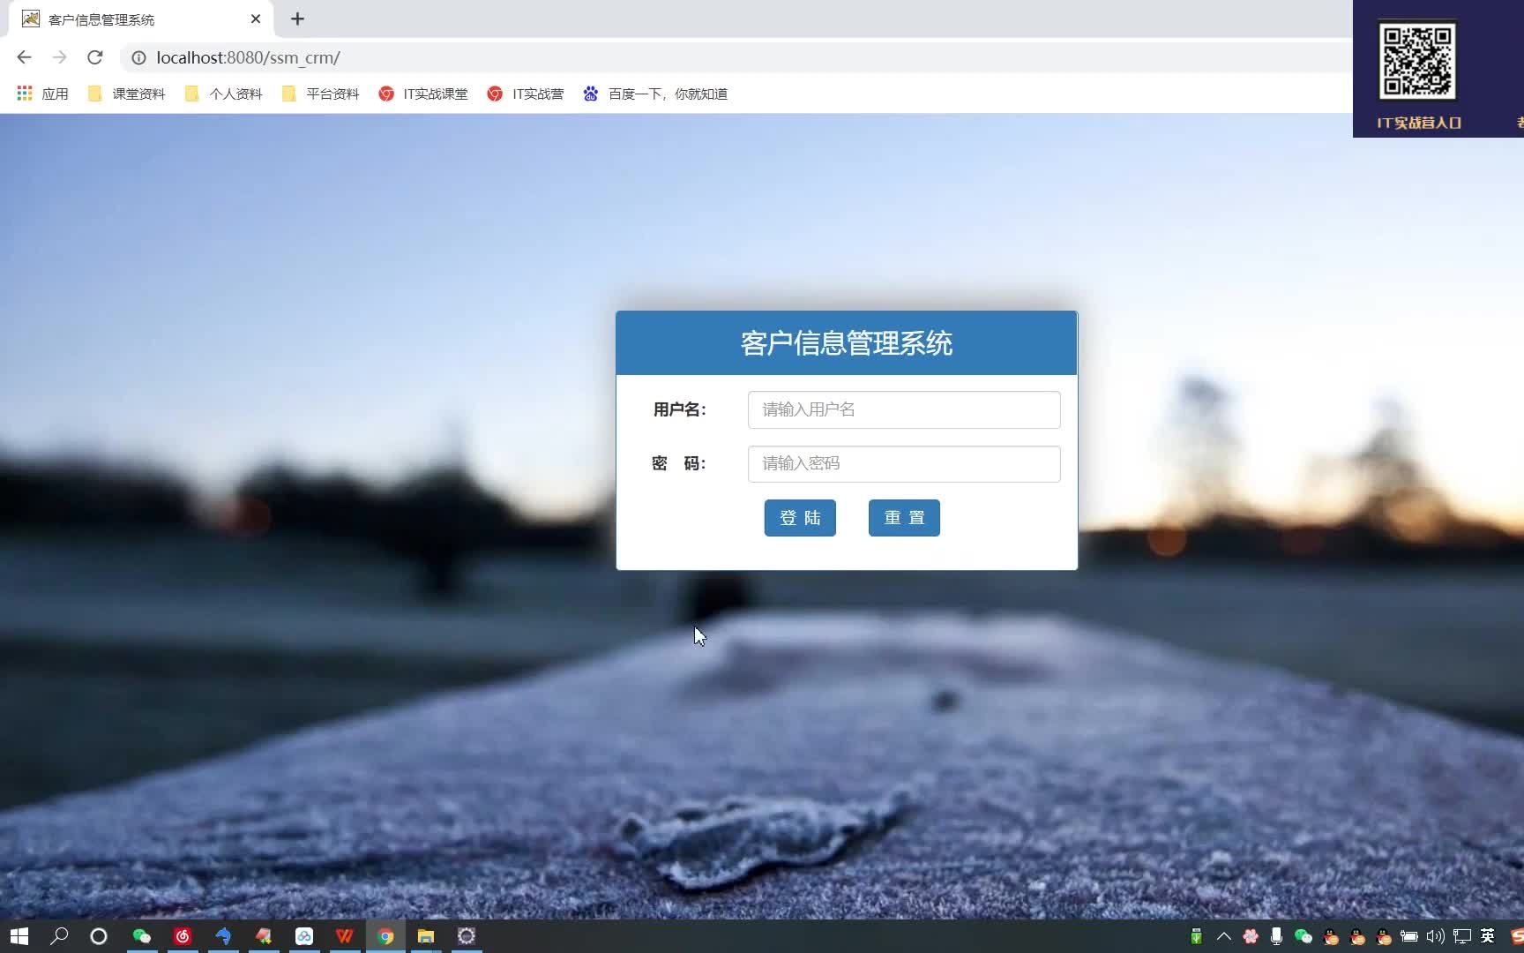Open WeChat from the system tray
The width and height of the screenshot is (1524, 953).
1304,936
